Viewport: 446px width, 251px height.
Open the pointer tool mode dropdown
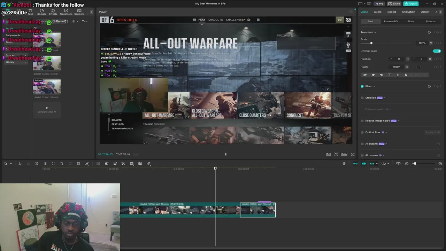pyautogui.click(x=11, y=163)
